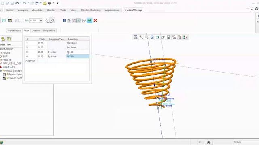Image resolution: width=259 pixels, height=145 pixels.
Task: Click the yellow close window folder icon
Action: [x=45, y=3]
